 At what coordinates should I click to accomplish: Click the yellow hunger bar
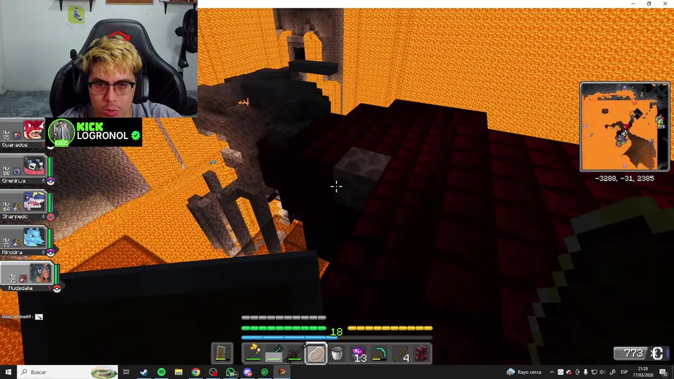(390, 328)
